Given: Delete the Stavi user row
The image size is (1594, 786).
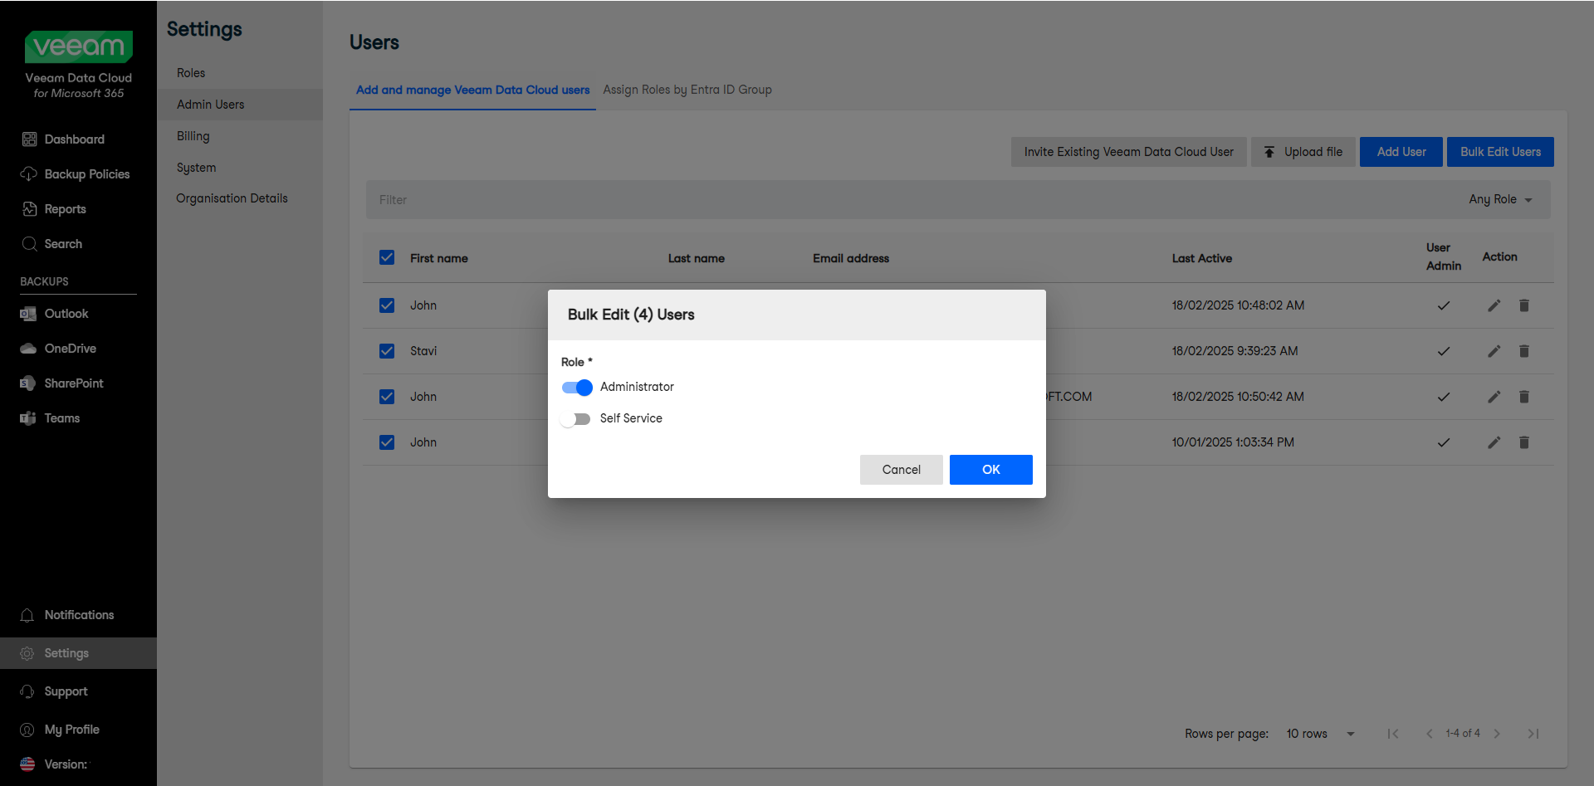Looking at the screenshot, I should [1524, 351].
